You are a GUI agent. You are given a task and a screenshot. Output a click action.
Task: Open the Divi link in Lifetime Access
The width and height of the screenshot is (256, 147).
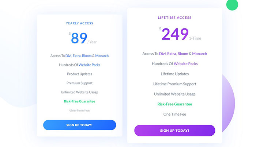click(x=162, y=54)
